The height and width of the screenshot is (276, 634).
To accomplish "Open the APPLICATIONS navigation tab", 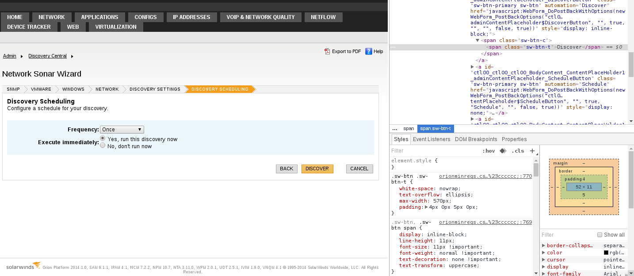I will (100, 17).
